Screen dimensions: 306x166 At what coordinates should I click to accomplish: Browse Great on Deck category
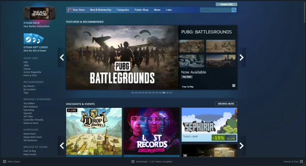pyautogui.click(x=31, y=123)
